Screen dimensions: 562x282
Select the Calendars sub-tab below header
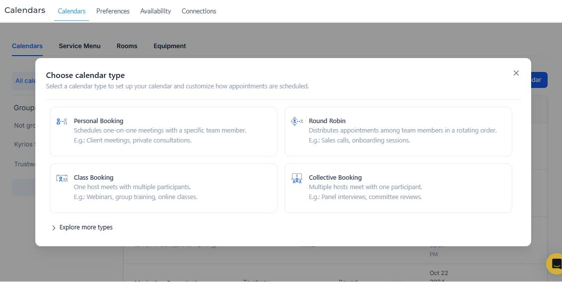coord(27,46)
